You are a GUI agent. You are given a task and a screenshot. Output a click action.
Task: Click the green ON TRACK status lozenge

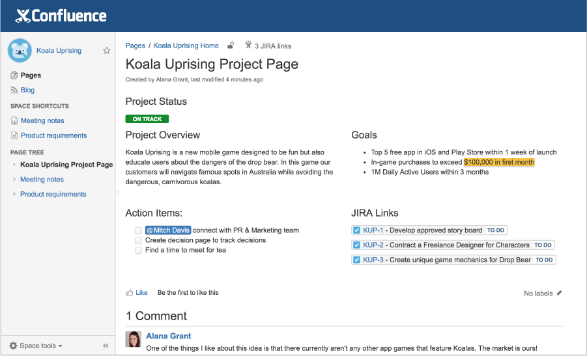click(x=147, y=119)
